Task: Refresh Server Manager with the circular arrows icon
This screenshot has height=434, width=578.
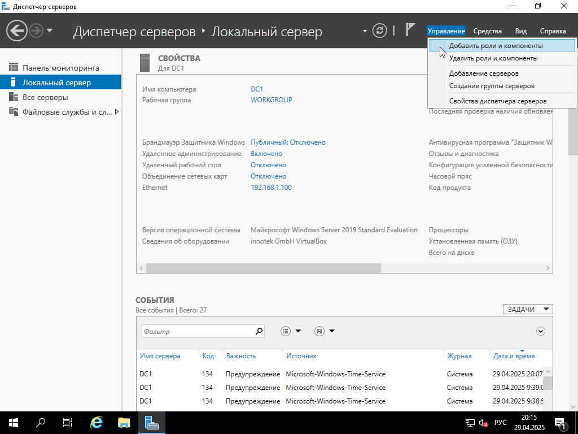Action: pos(380,31)
